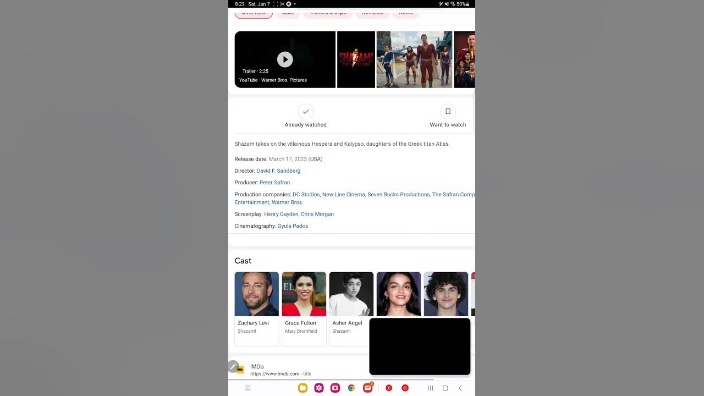This screenshot has height=396, width=704.
Task: Open the Warner Bros. production company link
Action: click(x=287, y=202)
